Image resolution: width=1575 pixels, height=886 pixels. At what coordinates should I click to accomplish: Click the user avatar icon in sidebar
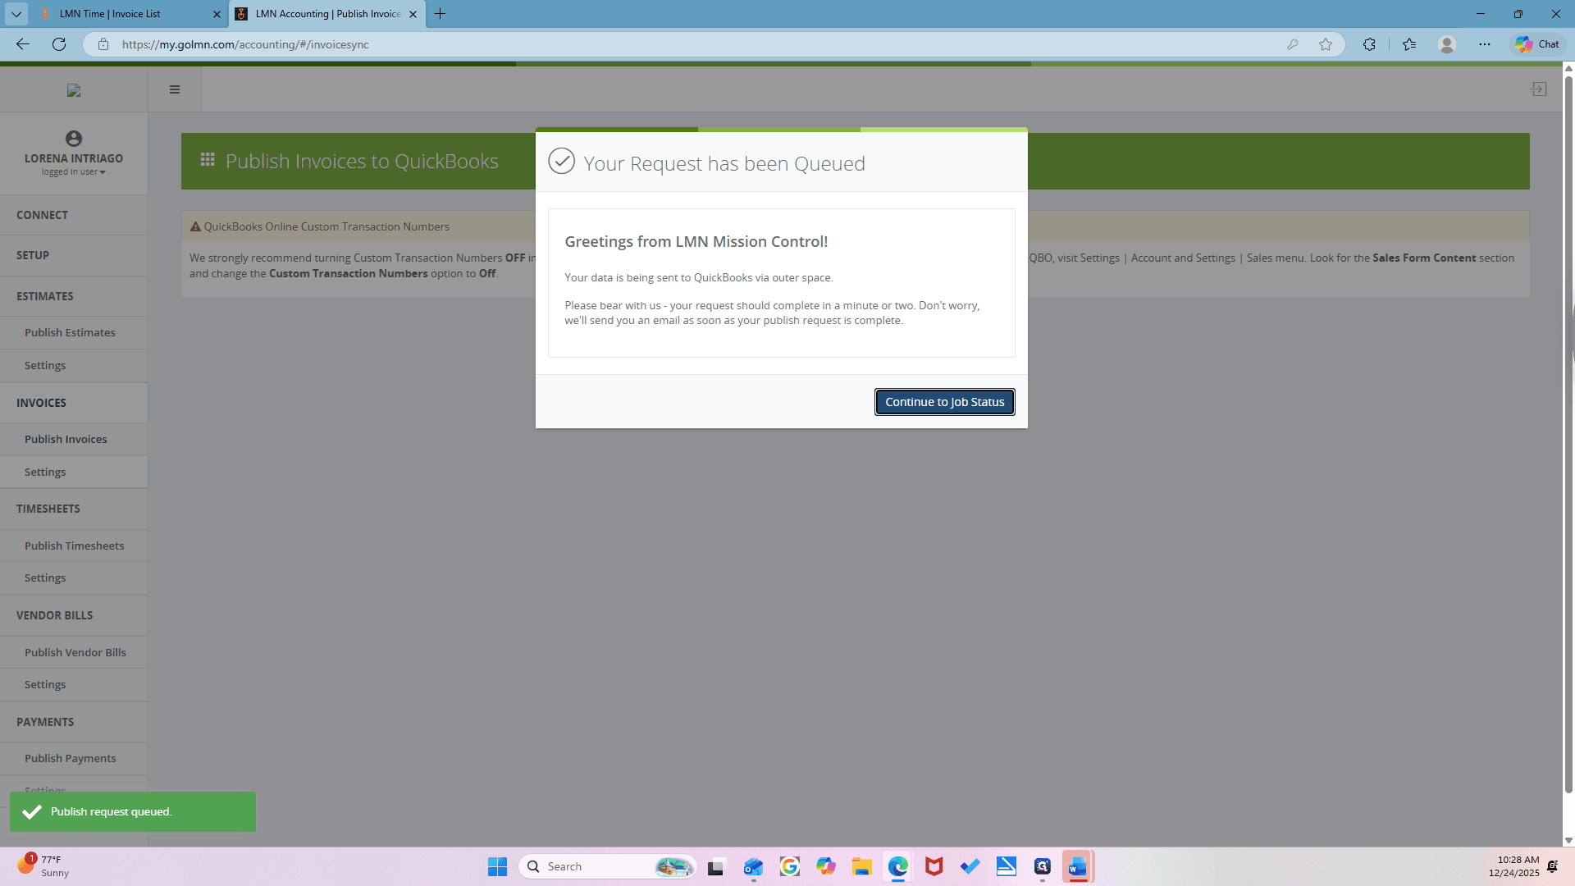(x=74, y=139)
